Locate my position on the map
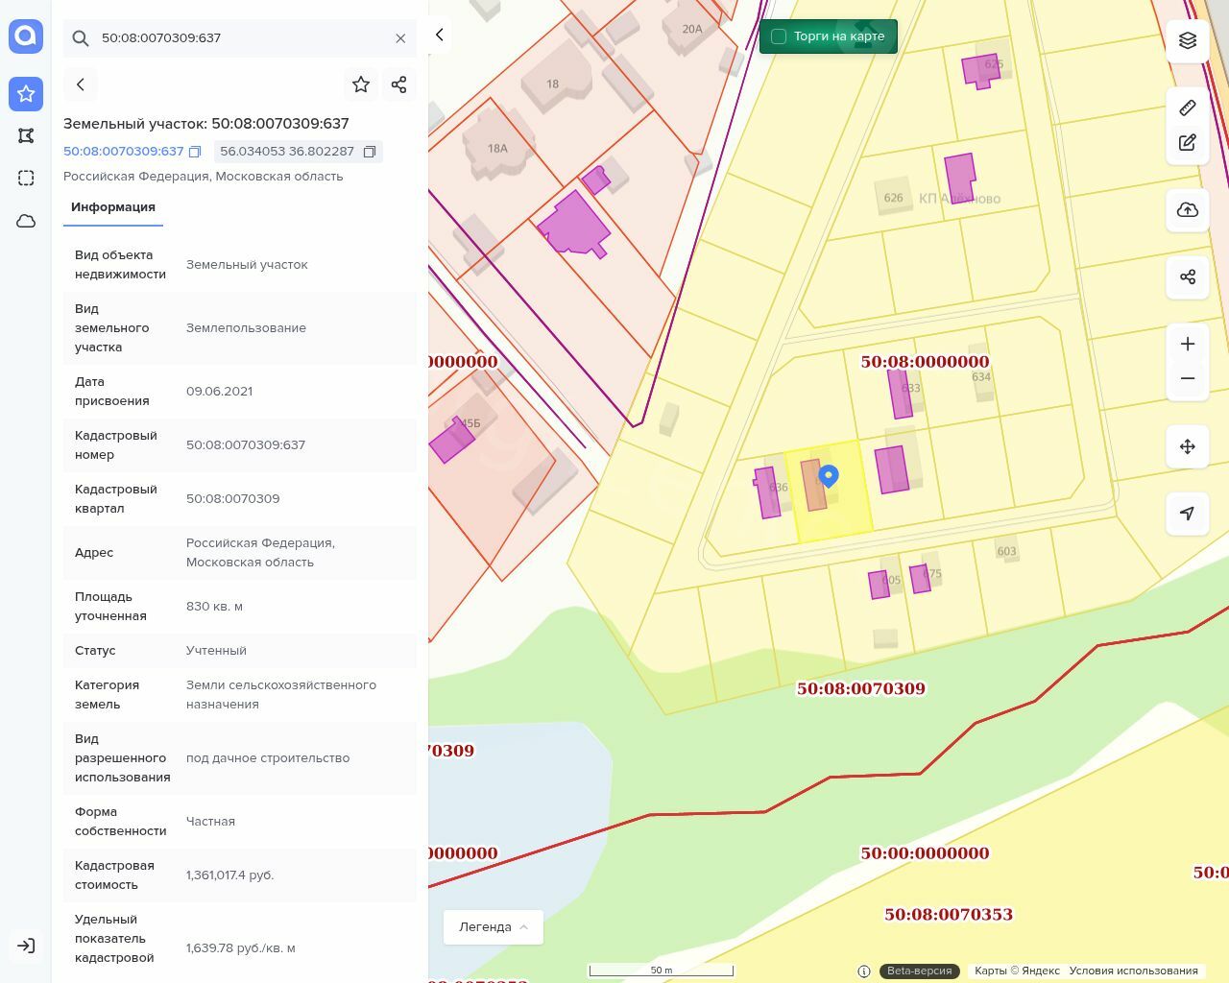Image resolution: width=1229 pixels, height=983 pixels. (x=1188, y=514)
